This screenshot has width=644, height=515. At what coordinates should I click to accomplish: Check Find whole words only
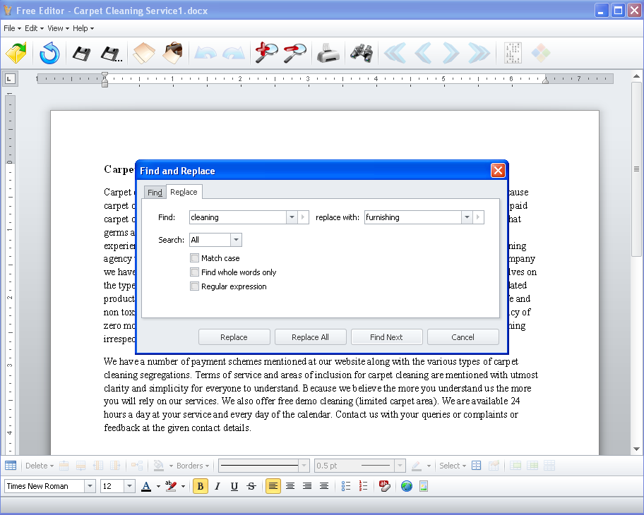point(195,272)
